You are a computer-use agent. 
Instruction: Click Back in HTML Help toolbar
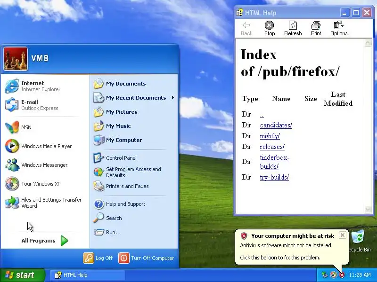(246, 29)
